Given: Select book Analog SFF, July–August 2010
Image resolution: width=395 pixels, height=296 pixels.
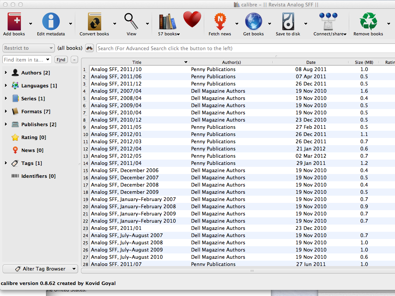Looking at the screenshot, I should 127,257.
